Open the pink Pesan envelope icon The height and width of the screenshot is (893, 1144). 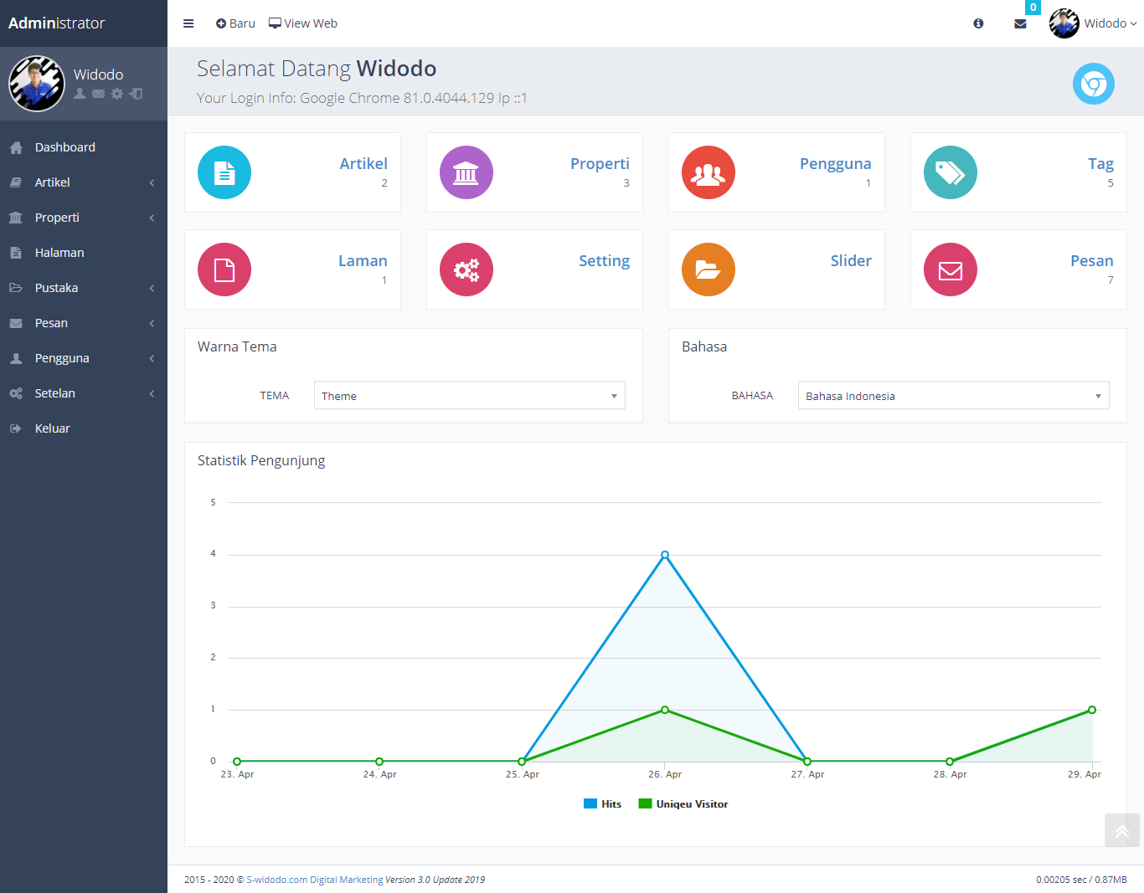951,269
